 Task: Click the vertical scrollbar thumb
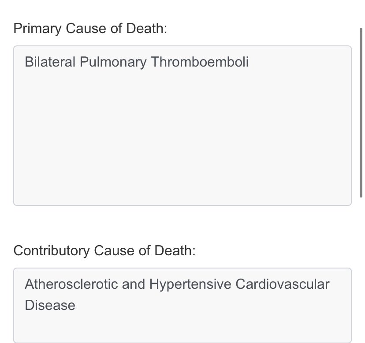coord(361,113)
